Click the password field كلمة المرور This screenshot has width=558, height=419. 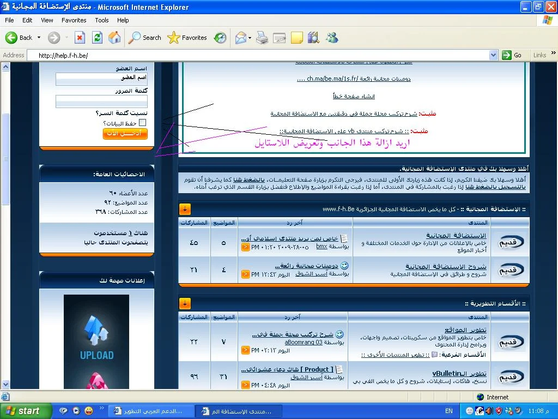coord(101,101)
